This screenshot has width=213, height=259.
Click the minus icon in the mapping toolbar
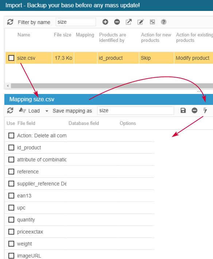[194, 110]
